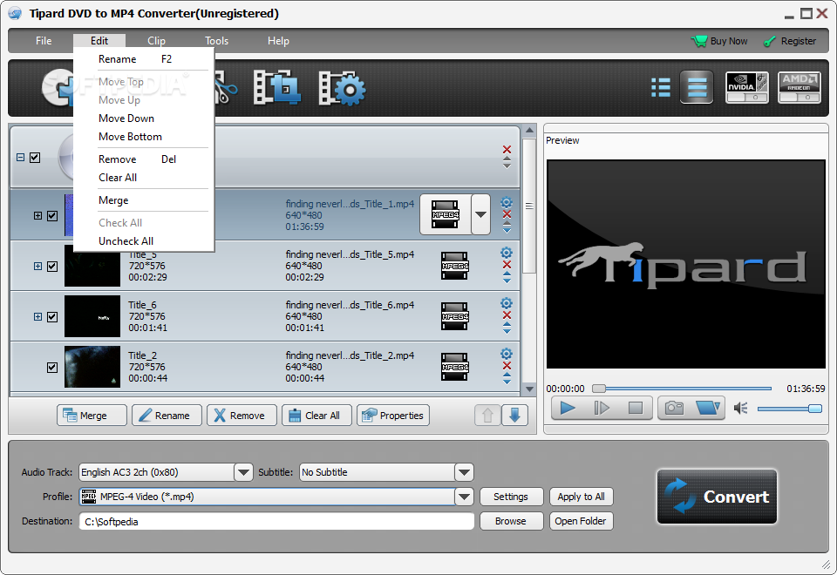
Task: Choose Move Down in Edit menu
Action: (x=144, y=118)
